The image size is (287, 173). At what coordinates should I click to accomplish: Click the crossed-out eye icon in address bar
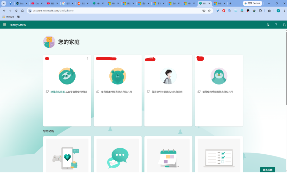pos(204,11)
